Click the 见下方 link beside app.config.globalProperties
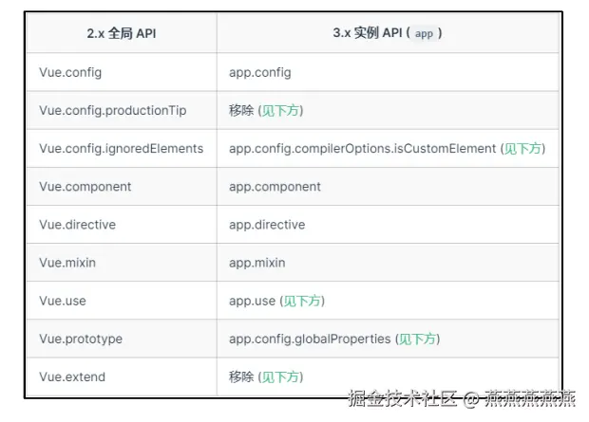589x422 pixels. pos(418,339)
